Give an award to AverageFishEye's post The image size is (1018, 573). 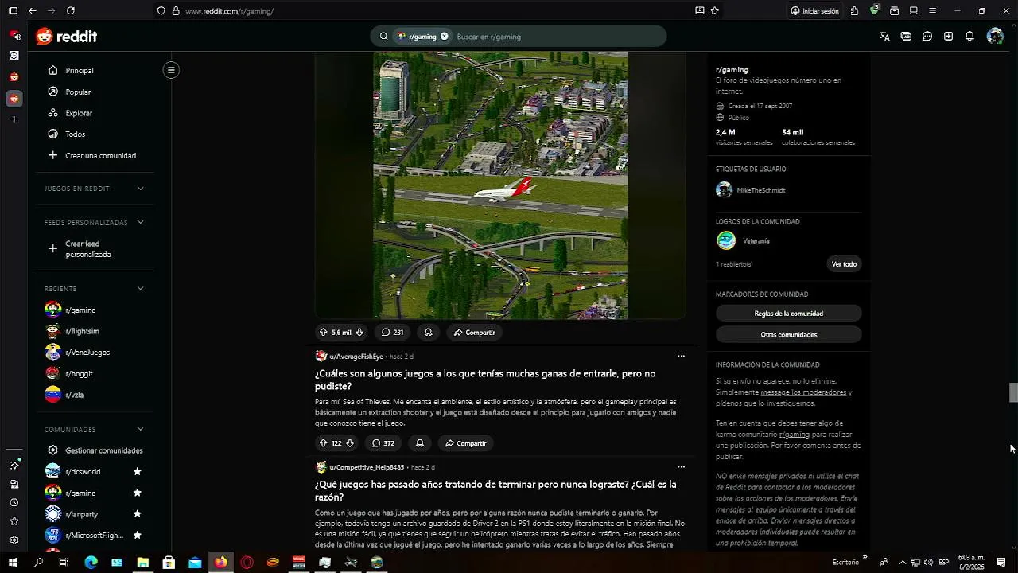point(419,443)
